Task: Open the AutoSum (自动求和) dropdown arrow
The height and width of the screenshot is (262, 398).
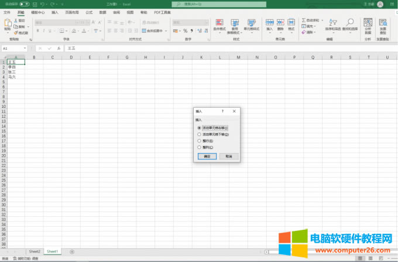Action: [324, 20]
